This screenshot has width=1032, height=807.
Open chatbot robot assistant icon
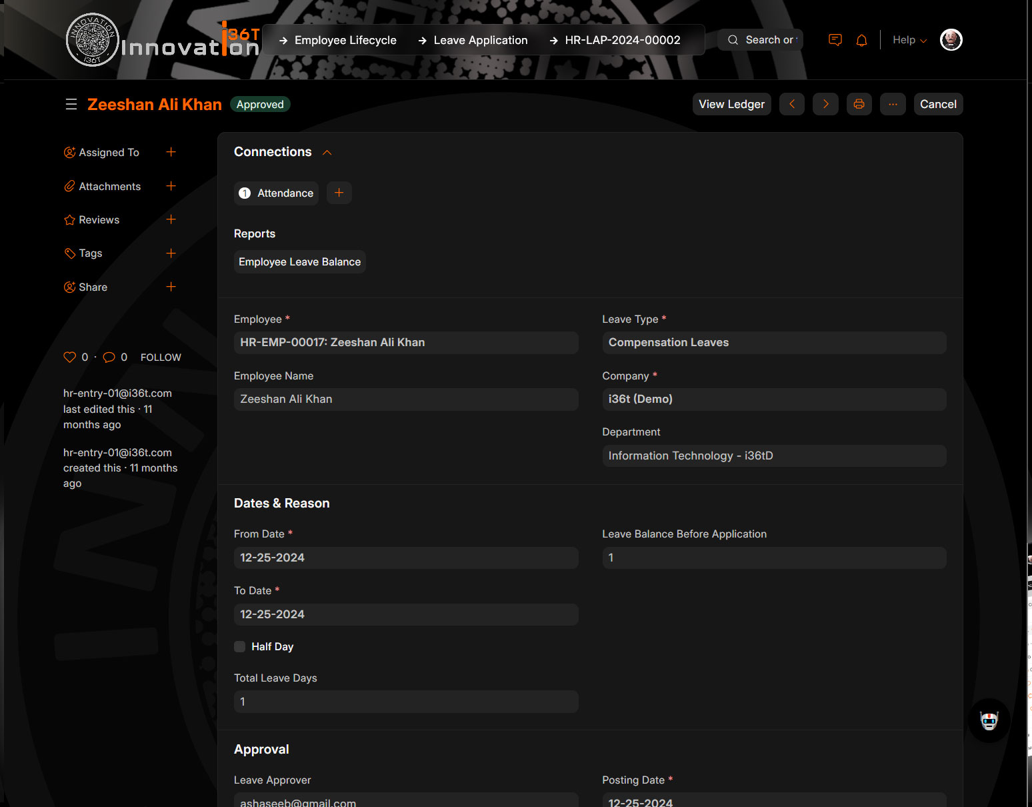pos(989,720)
